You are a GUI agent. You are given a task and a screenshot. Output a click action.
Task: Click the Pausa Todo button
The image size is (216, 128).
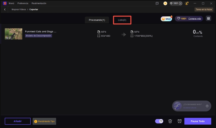coord(198,121)
